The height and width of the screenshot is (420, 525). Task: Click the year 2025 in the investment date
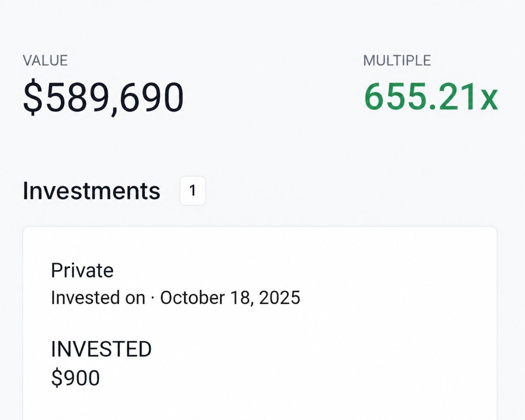(x=280, y=298)
